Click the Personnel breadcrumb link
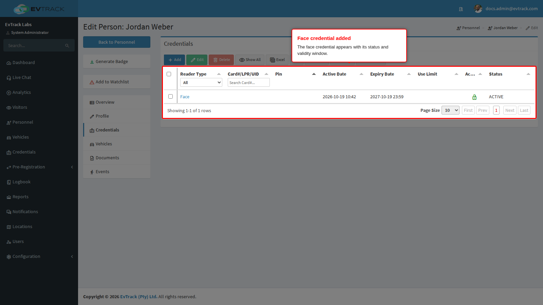The height and width of the screenshot is (305, 543). click(468, 28)
